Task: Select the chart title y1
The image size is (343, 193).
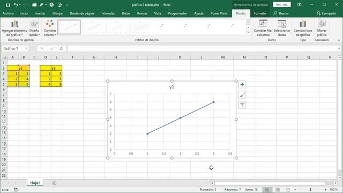Action: pos(171,87)
